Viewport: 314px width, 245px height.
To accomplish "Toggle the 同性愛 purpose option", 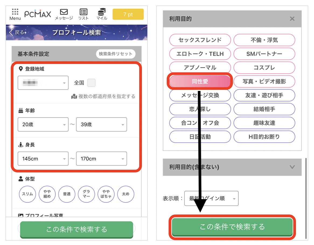I will 200,81.
